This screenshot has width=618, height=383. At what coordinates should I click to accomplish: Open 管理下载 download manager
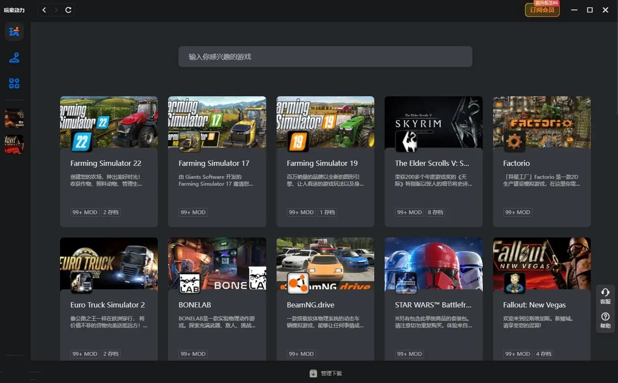(x=326, y=374)
